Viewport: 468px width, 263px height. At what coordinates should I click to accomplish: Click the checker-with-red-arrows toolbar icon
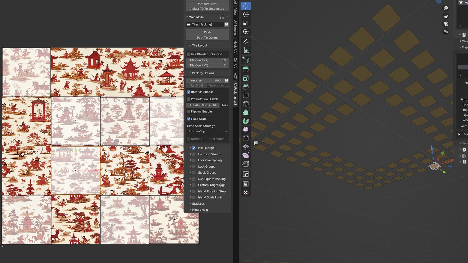[x=246, y=192]
